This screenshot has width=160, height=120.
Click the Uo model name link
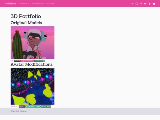coord(12,61)
